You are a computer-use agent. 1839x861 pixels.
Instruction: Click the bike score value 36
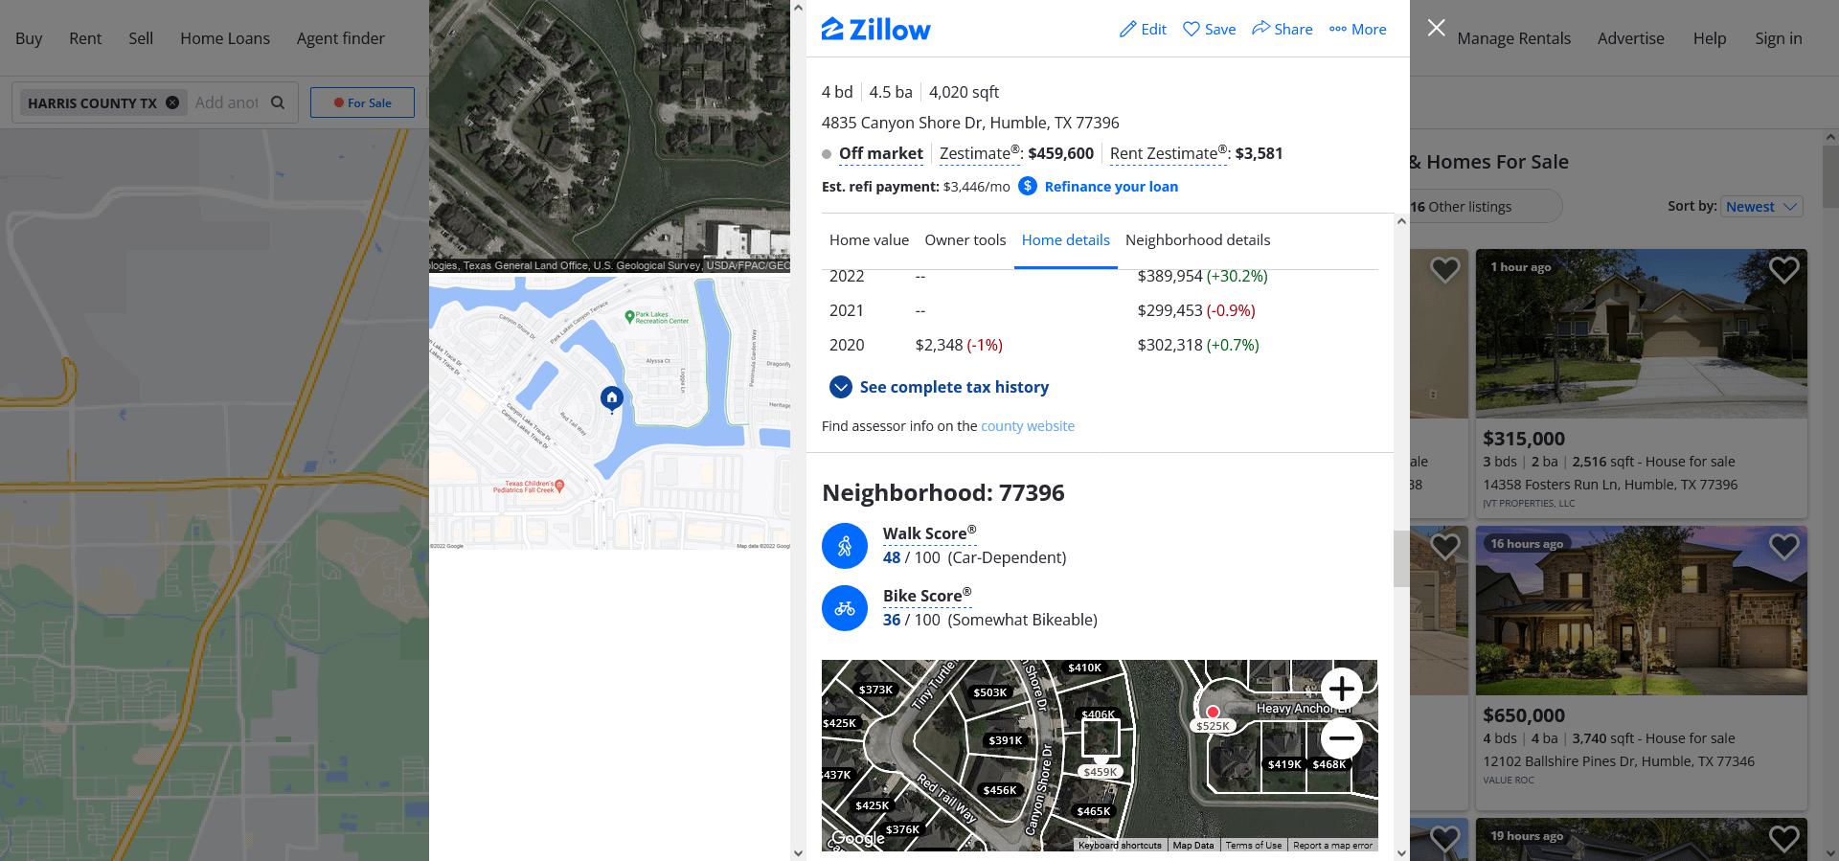(892, 620)
